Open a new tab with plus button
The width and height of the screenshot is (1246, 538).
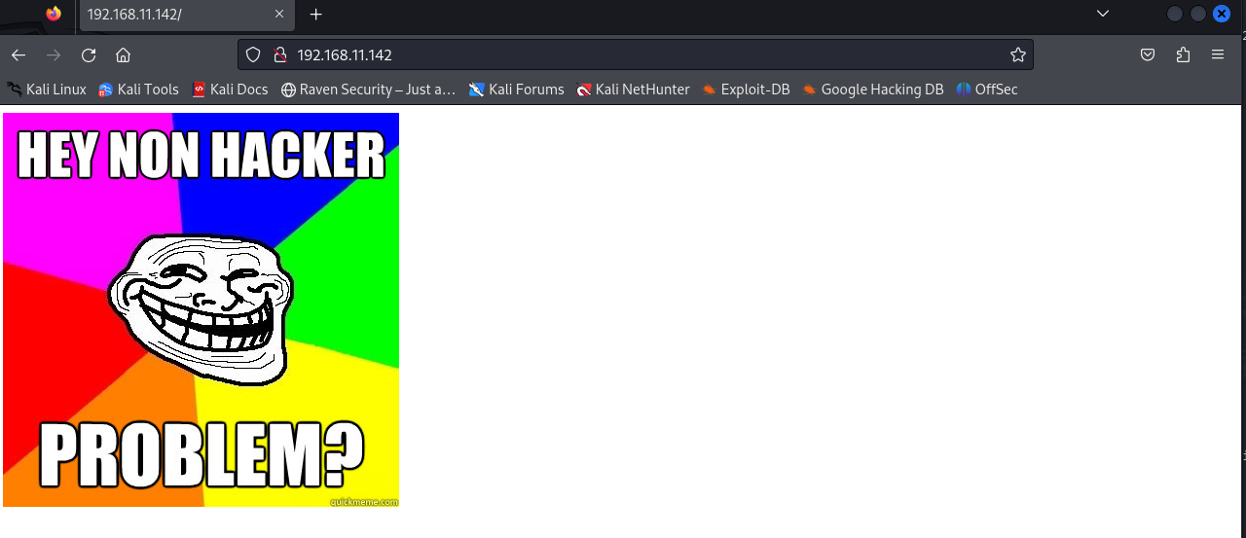tap(315, 15)
